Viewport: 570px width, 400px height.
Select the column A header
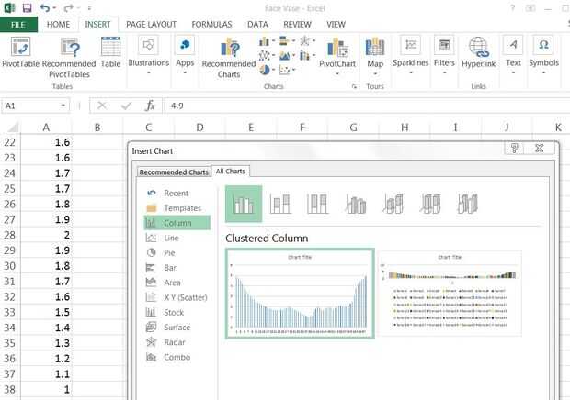[46, 128]
